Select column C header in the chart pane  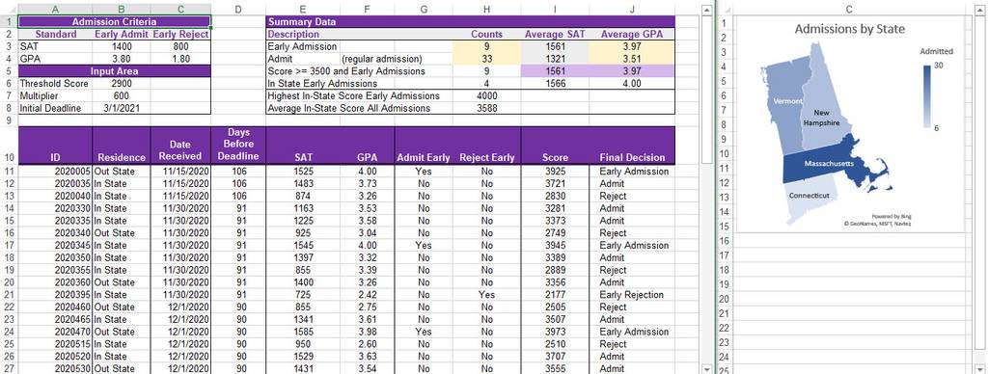[x=849, y=9]
